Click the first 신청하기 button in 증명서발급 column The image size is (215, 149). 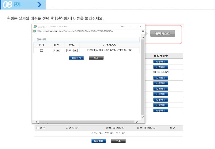161,61
